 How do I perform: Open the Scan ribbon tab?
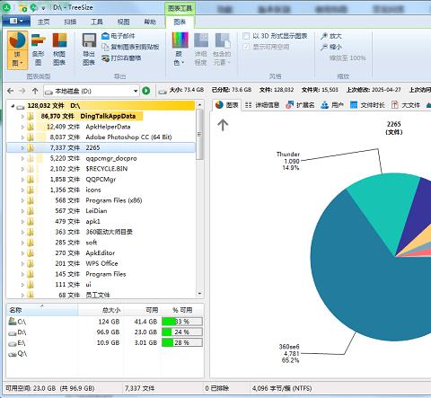point(70,22)
